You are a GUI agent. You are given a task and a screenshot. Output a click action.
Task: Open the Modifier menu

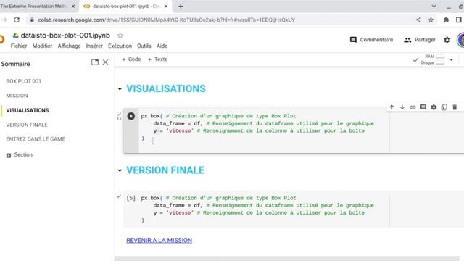[x=42, y=46]
